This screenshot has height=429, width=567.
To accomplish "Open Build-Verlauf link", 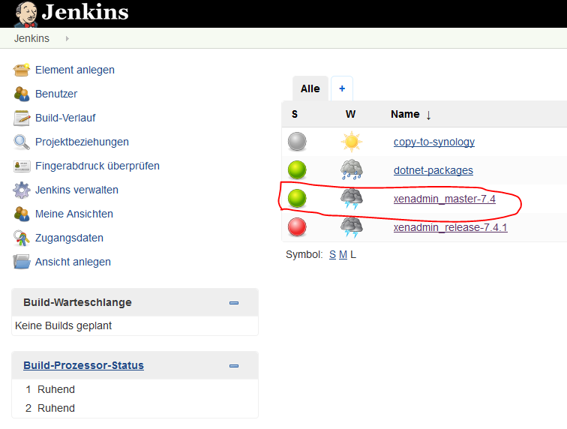I will coord(65,118).
